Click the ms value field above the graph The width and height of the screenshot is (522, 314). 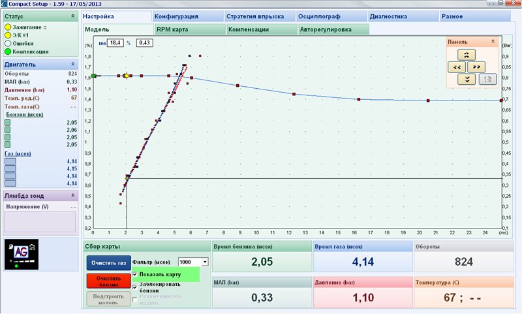tap(115, 42)
